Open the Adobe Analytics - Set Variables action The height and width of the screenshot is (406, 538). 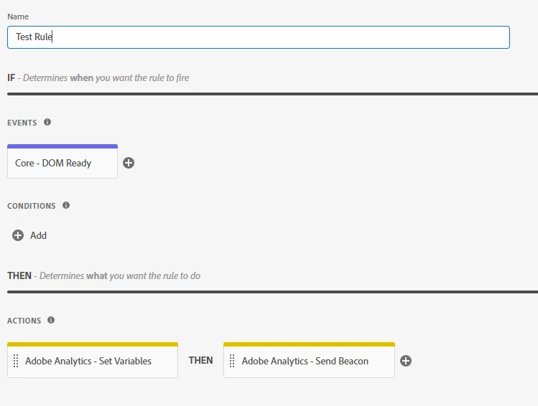pos(93,360)
